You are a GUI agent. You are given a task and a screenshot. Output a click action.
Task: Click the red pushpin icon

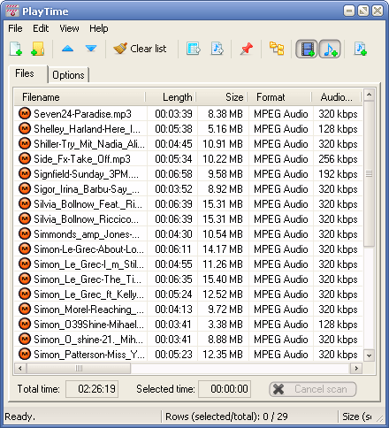[x=247, y=49]
